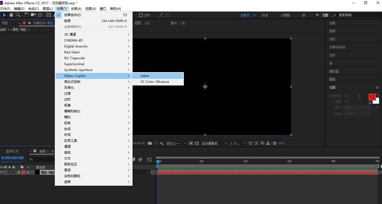Screen dimensions: 382x204
Task: Switch to the 渲染队列 tab
Action: tap(12, 151)
